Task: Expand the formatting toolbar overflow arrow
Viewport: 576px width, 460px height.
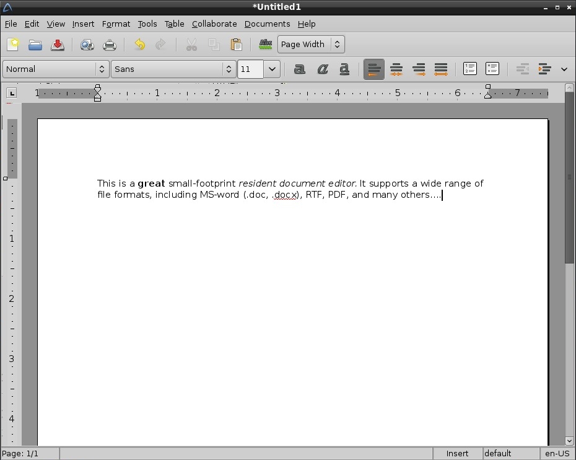Action: click(x=564, y=69)
